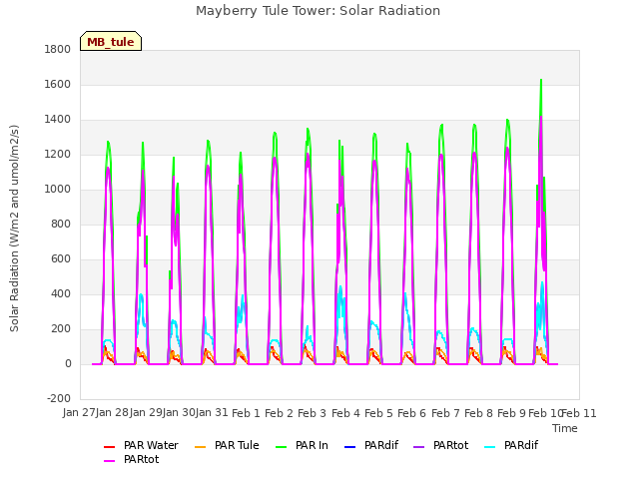
Task: Select the chart title Mayberry Tule Tower: Solar Radiation
Action: 318,11
